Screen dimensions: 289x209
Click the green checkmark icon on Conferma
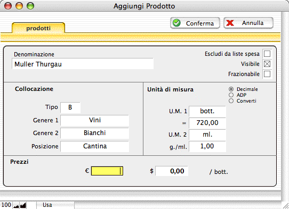pyautogui.click(x=176, y=23)
